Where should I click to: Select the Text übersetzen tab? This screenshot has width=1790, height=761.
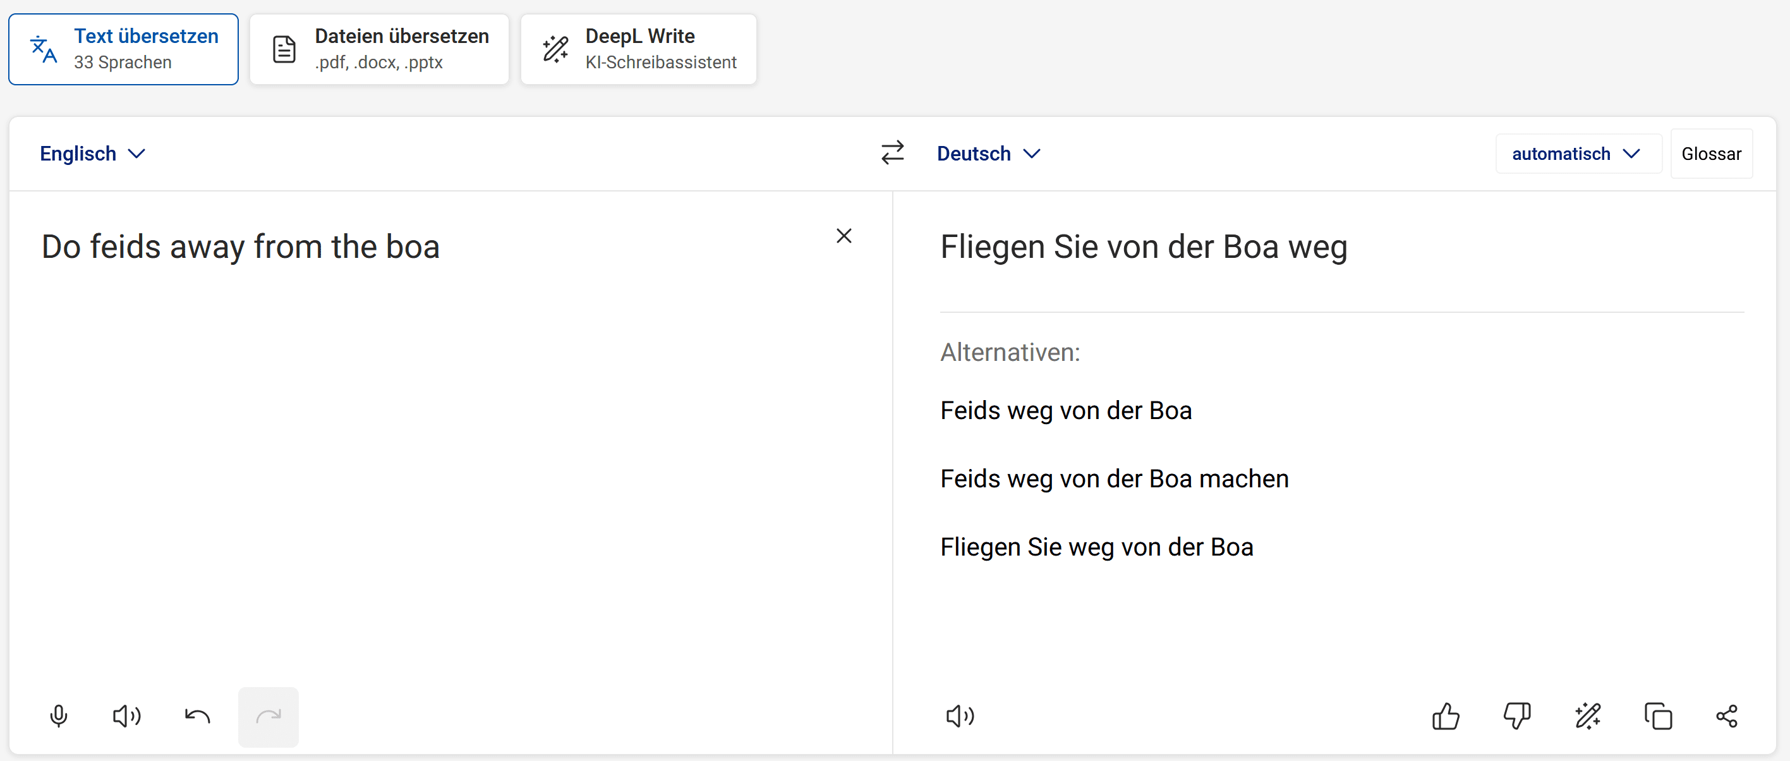(x=124, y=49)
